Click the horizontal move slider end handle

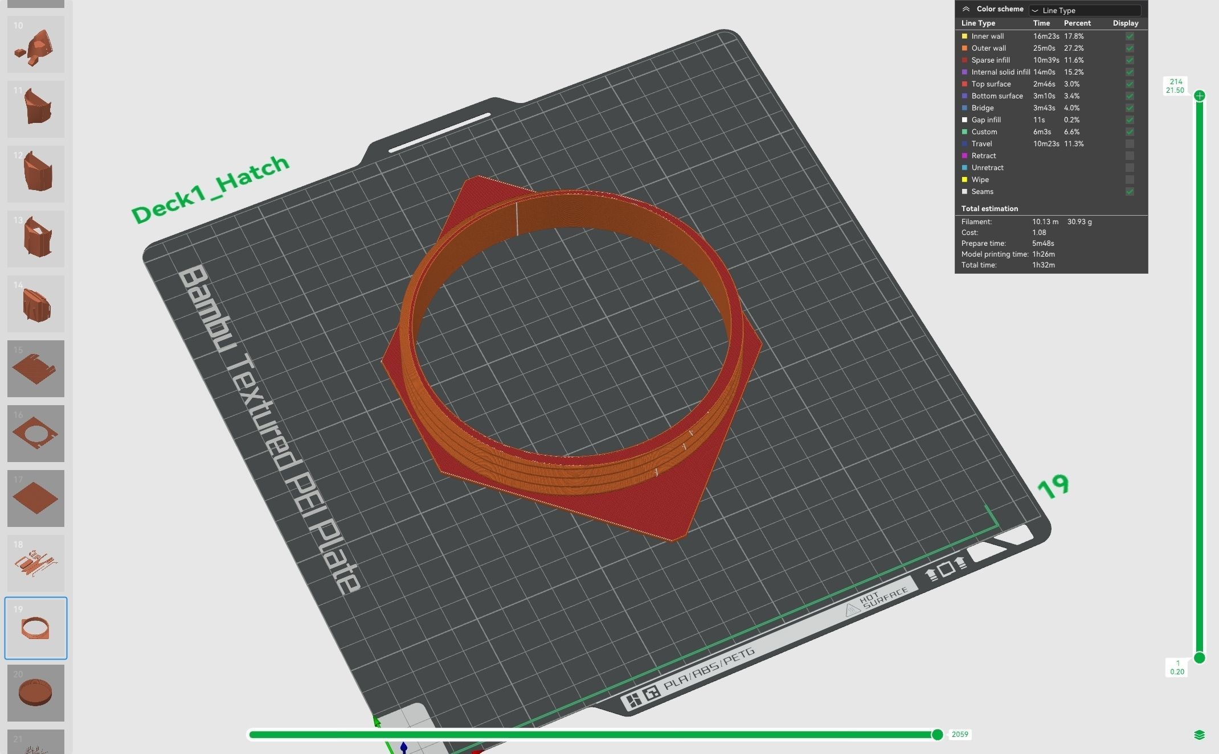coord(937,735)
